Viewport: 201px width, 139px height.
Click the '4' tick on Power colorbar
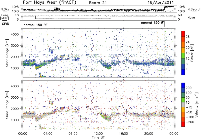(186, 69)
